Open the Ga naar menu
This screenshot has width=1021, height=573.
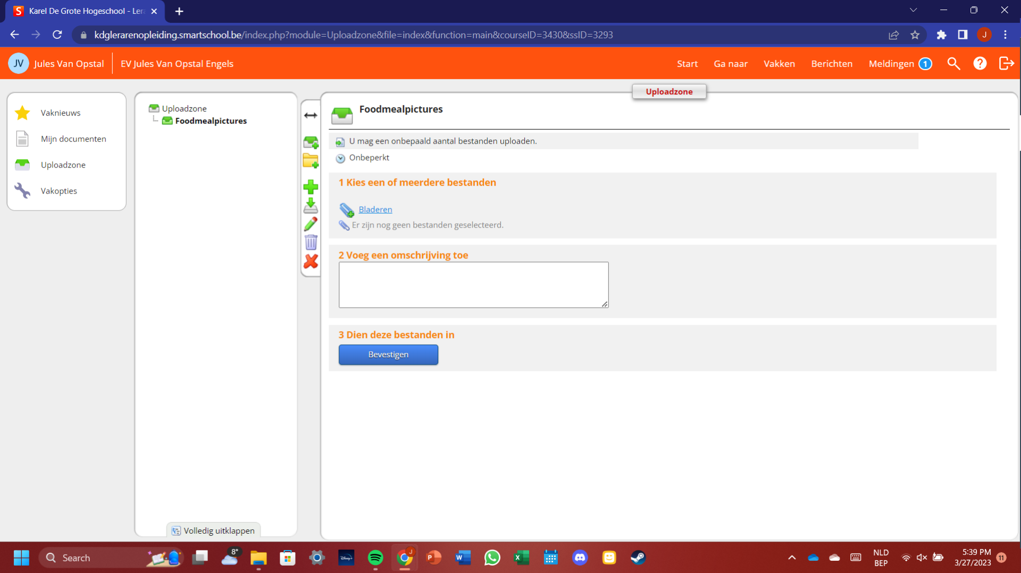(x=730, y=64)
